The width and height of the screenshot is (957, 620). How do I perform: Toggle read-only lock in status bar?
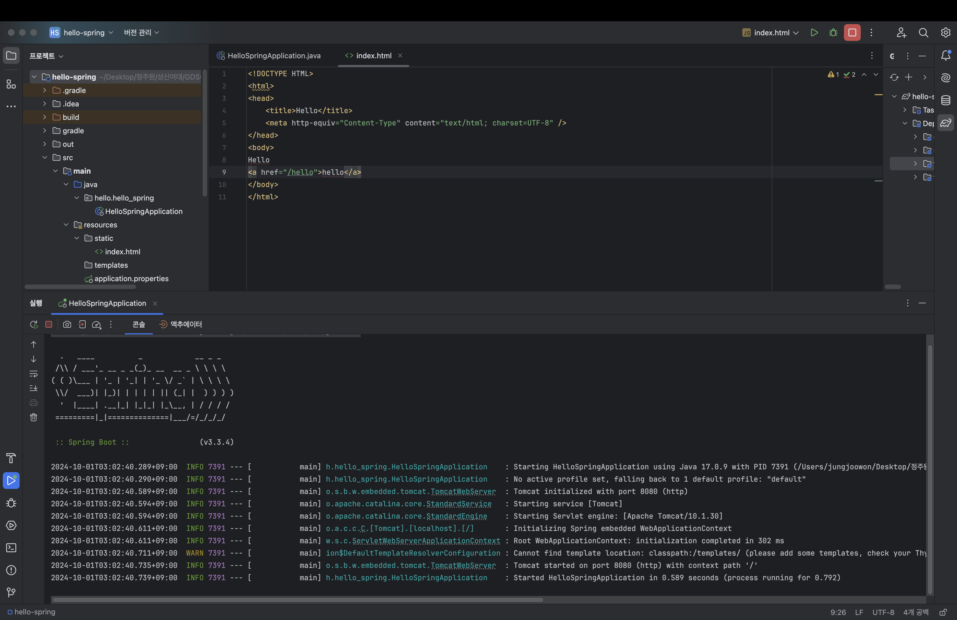pyautogui.click(x=943, y=612)
